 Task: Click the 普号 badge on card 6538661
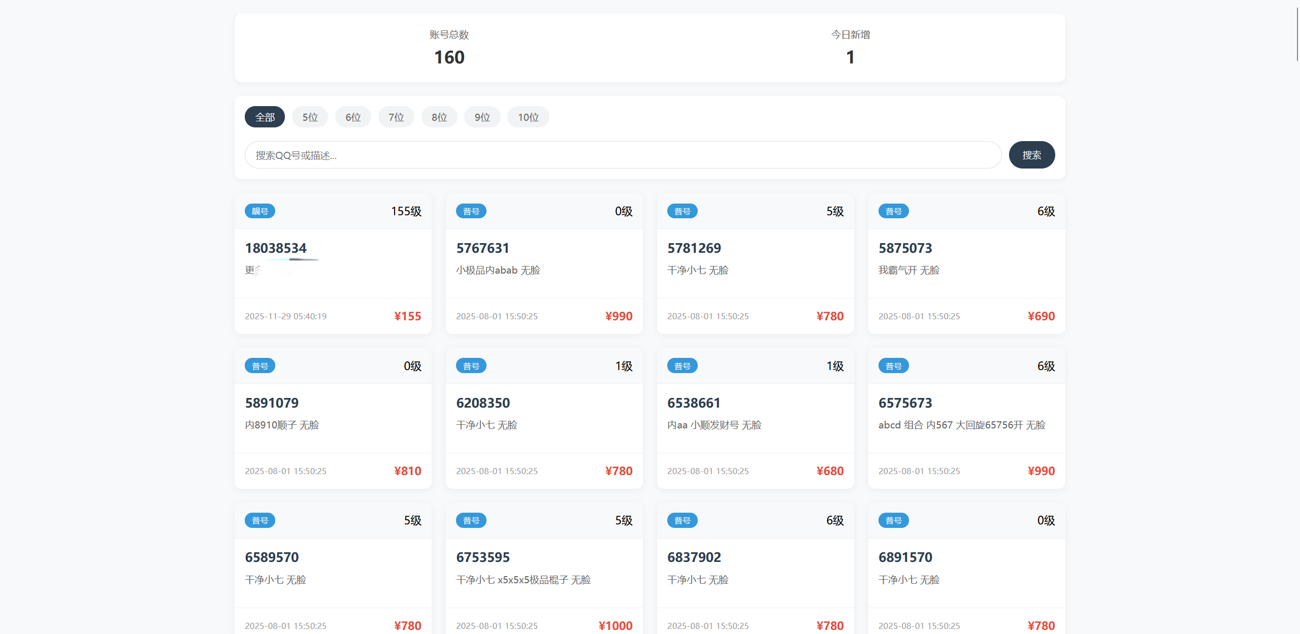tap(682, 366)
